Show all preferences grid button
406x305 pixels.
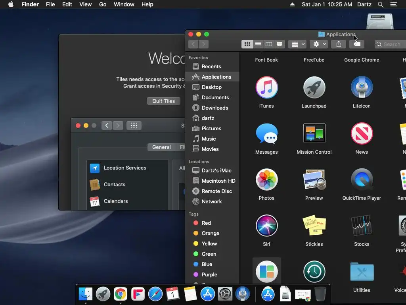click(134, 125)
